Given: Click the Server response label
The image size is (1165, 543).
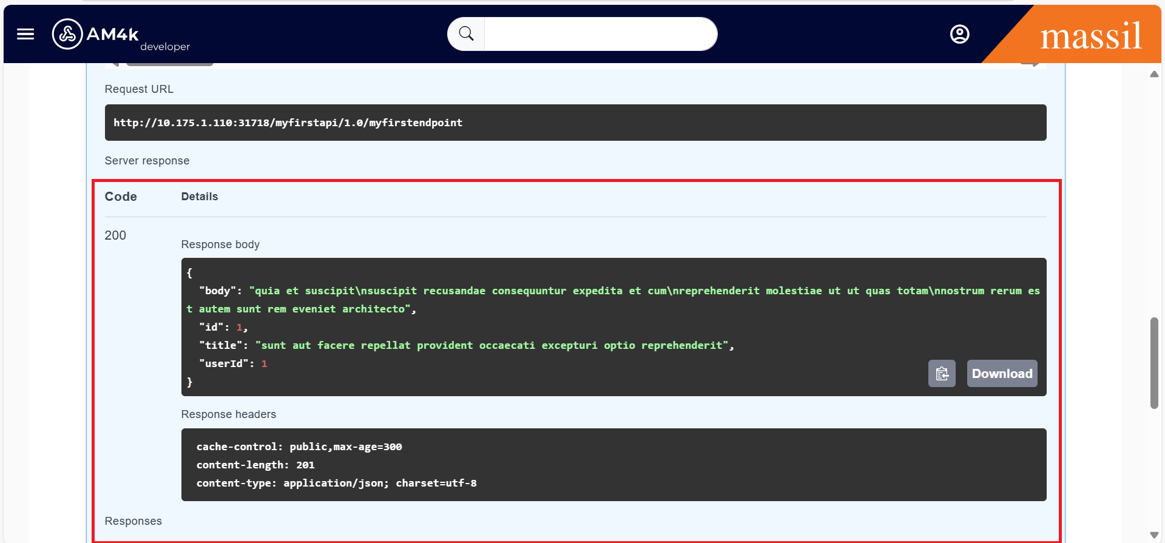Looking at the screenshot, I should pyautogui.click(x=147, y=161).
